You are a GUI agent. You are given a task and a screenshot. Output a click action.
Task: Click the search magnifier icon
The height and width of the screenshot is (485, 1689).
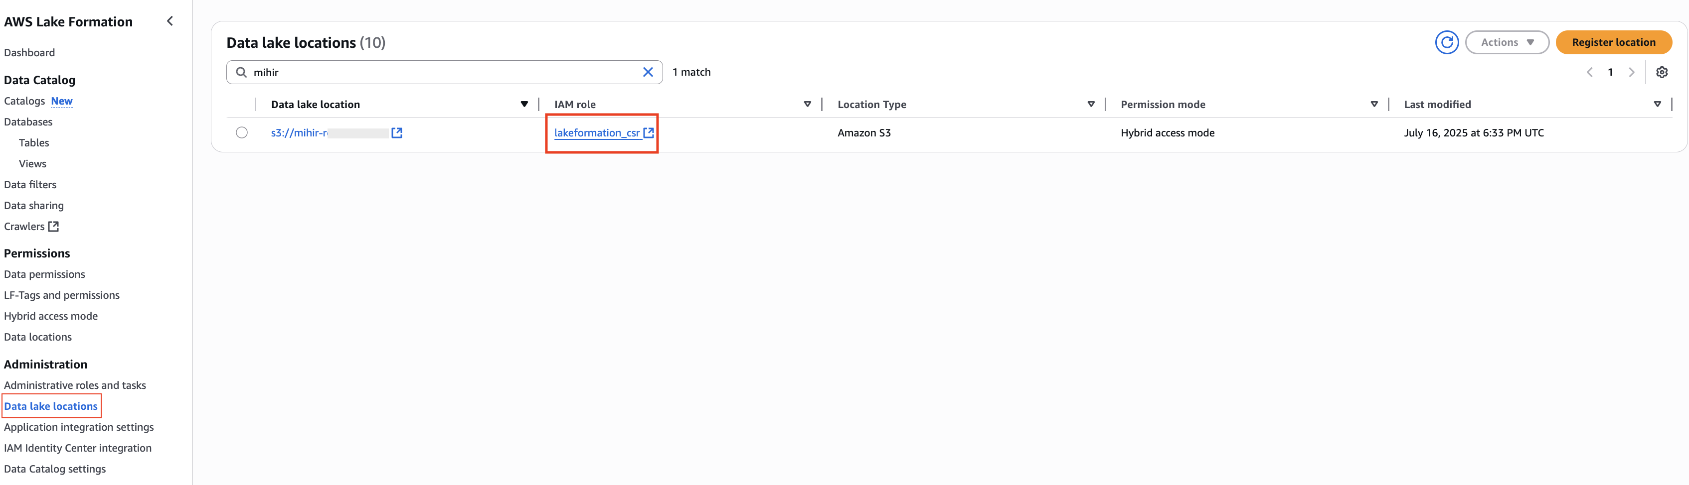241,72
